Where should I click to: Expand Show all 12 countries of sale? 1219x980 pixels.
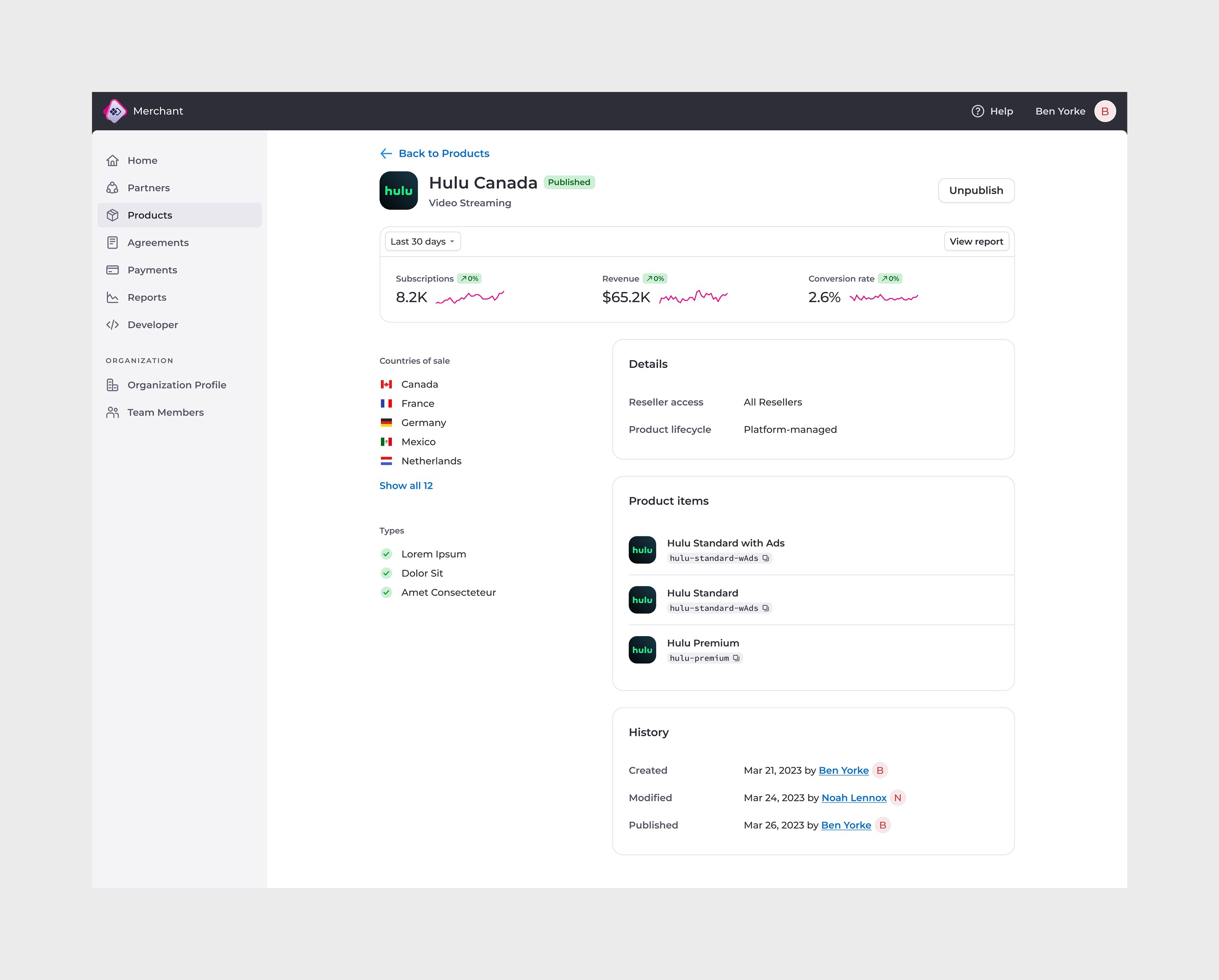click(x=406, y=485)
